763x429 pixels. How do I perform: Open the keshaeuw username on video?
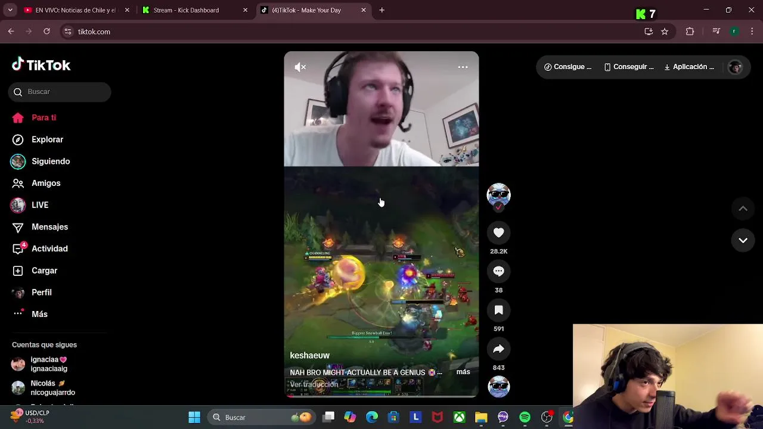[309, 356]
